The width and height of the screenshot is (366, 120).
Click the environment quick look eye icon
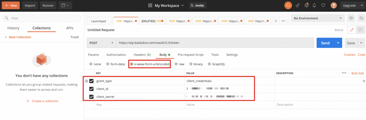pos(351,18)
